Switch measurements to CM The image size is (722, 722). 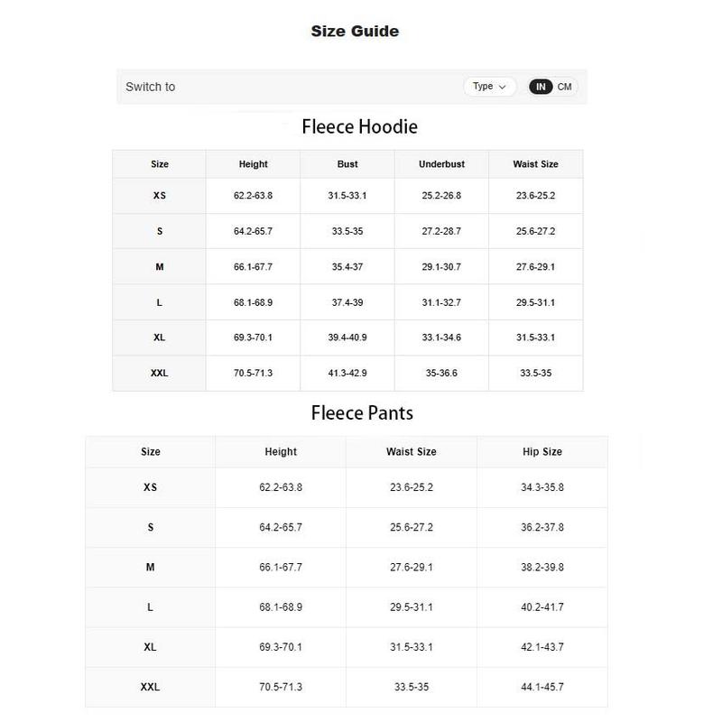pyautogui.click(x=565, y=87)
